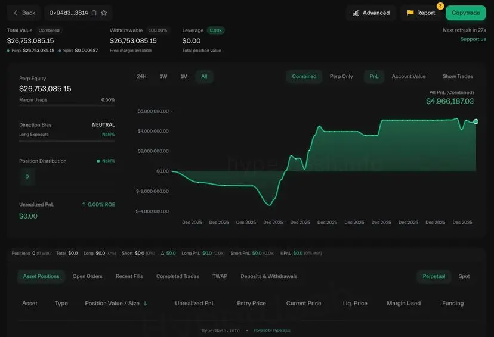Go back using the Back button
494x337 pixels.
[x=24, y=13]
